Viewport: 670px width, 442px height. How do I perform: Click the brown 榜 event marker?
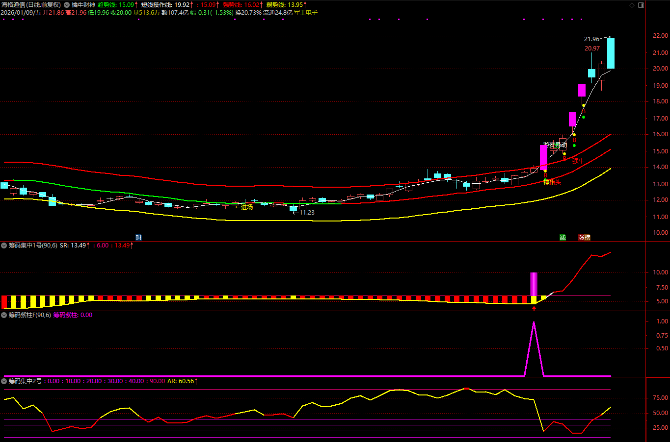pos(587,238)
